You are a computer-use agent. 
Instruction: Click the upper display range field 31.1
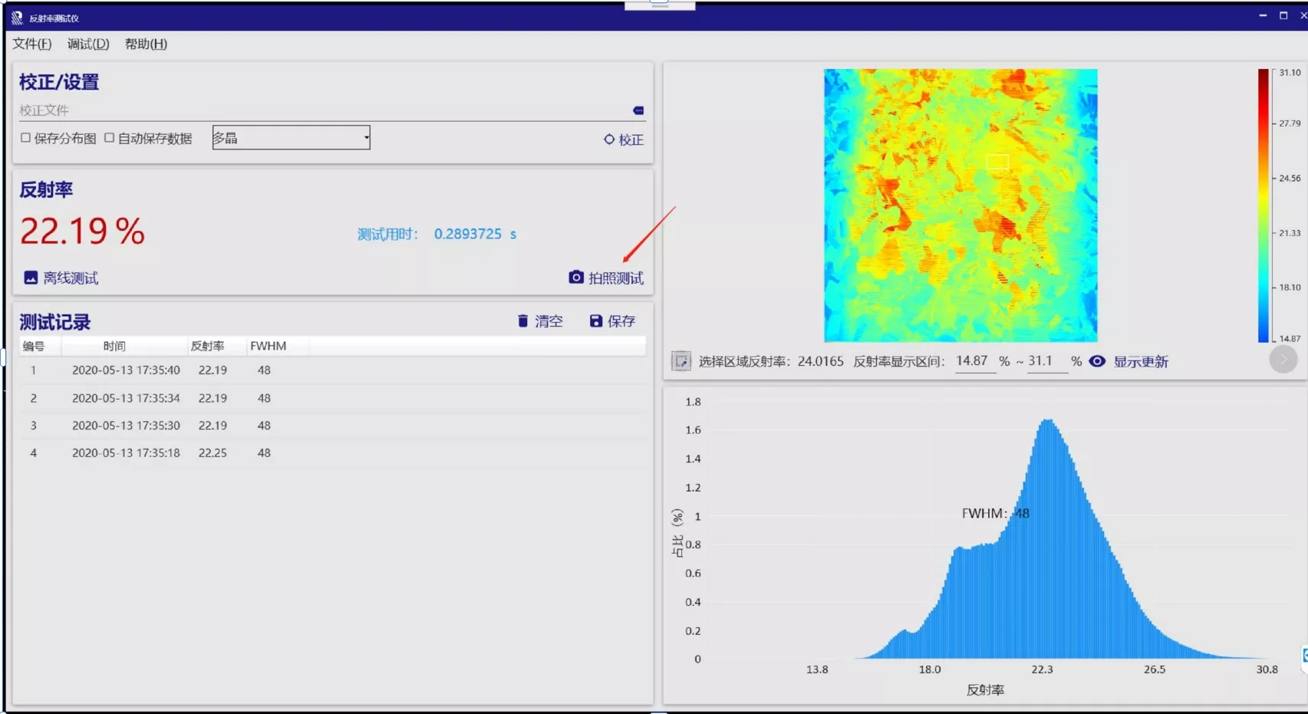pos(1047,361)
